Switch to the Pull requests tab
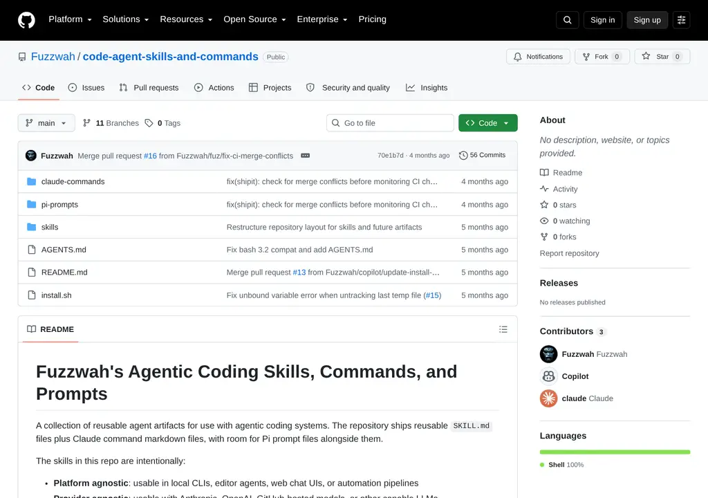 [x=149, y=88]
